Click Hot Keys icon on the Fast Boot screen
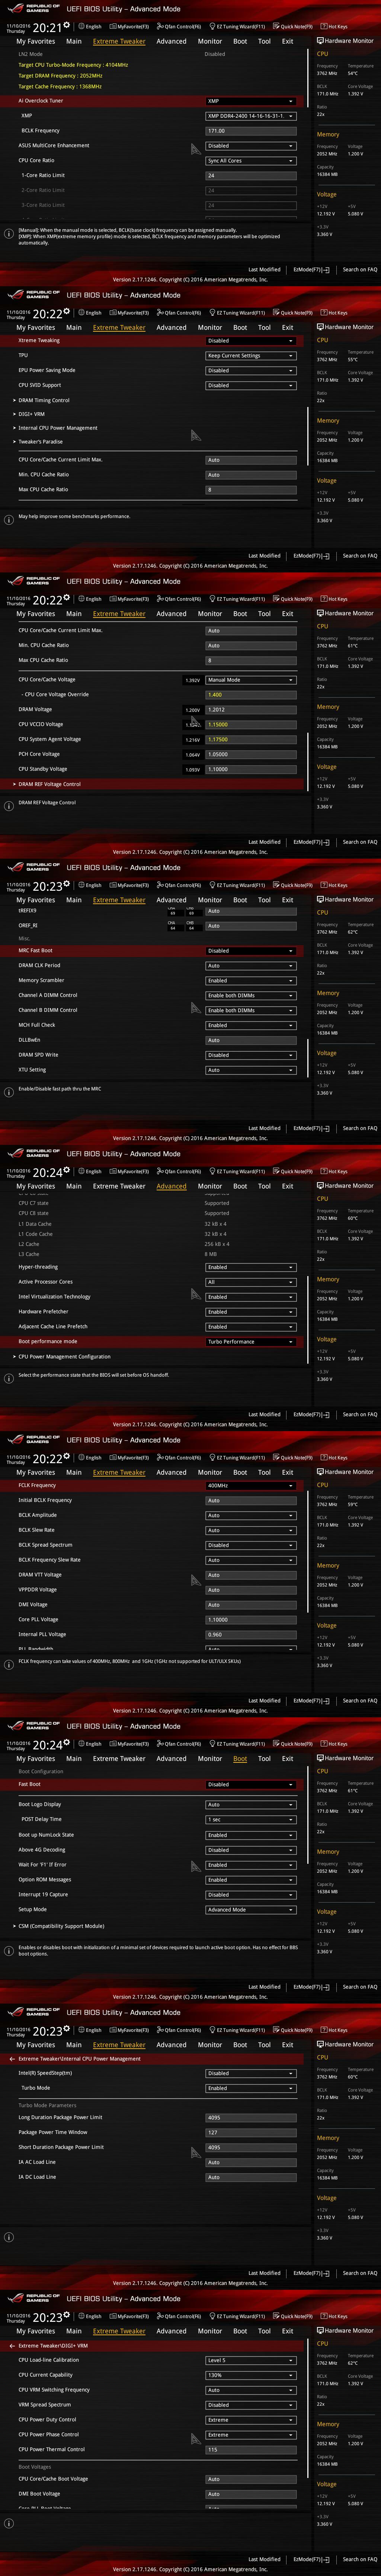 point(324,1744)
